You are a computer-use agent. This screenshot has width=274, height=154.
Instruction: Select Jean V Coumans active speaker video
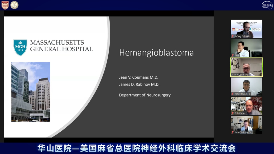(246, 67)
